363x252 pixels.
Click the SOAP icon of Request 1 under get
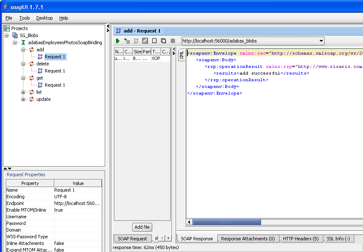click(40, 85)
